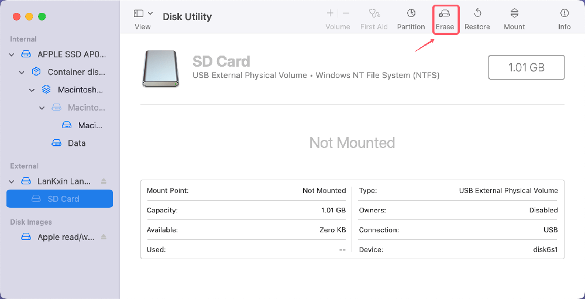
Task: Open the Partition tool
Action: coord(411,19)
